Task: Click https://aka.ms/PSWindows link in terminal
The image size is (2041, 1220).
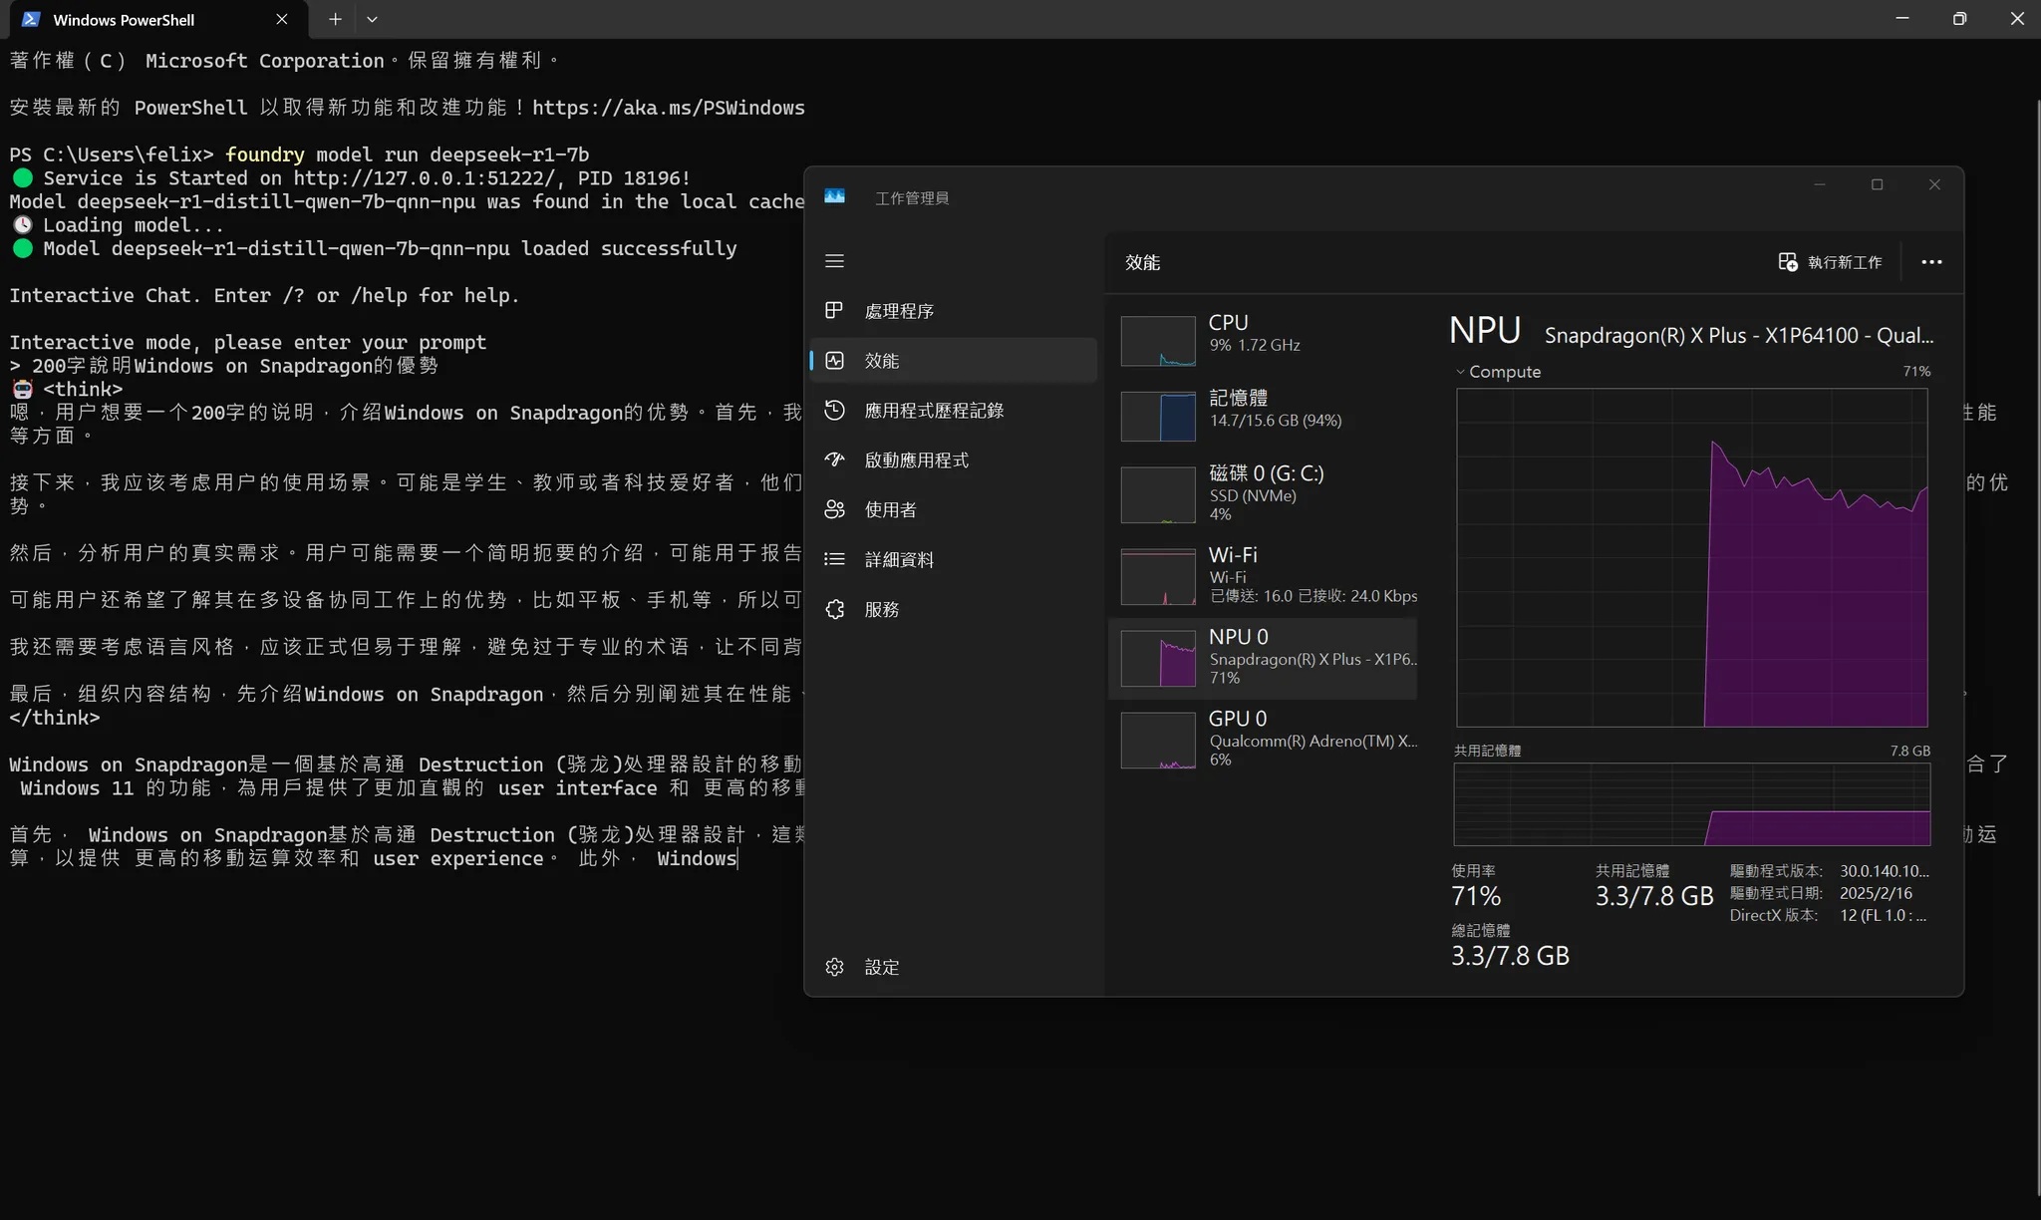Action: tap(668, 108)
